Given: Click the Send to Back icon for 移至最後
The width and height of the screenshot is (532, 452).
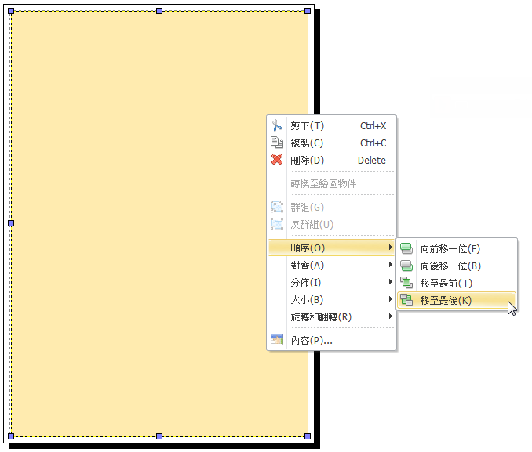Looking at the screenshot, I should [406, 300].
